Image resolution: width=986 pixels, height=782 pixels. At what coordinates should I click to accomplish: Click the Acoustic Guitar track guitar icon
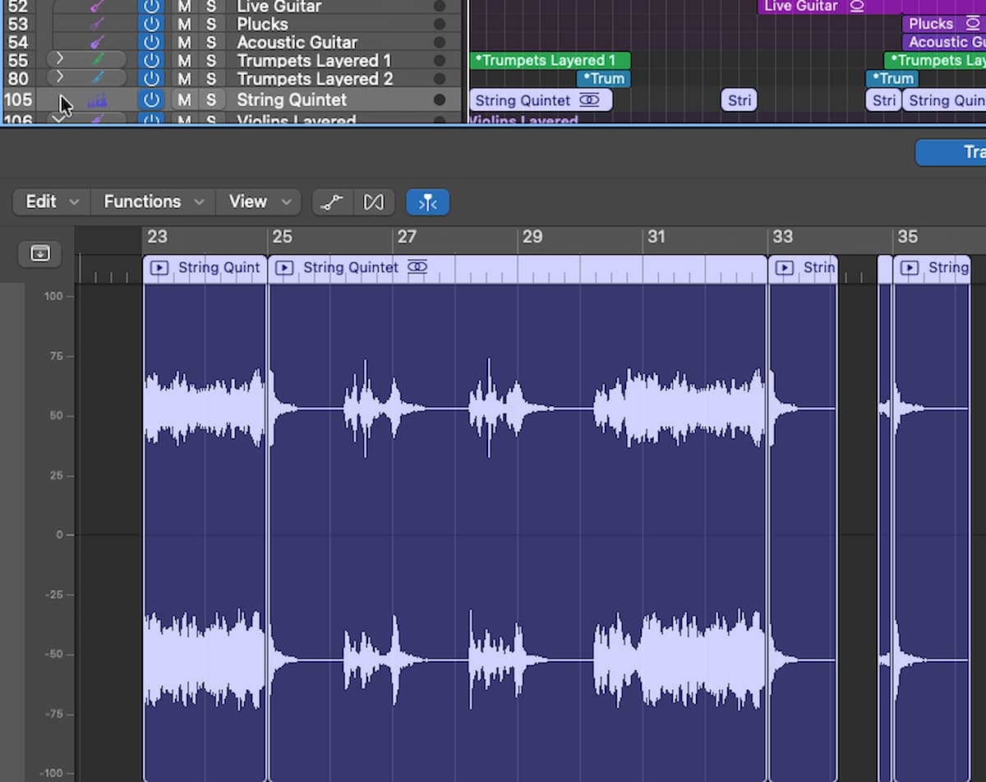pos(97,42)
